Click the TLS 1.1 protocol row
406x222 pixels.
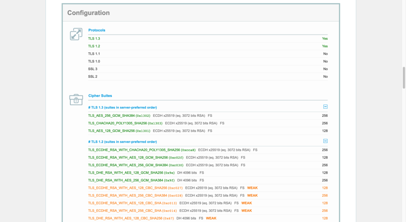tap(208, 54)
